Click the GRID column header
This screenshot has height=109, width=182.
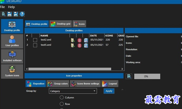[121, 36]
